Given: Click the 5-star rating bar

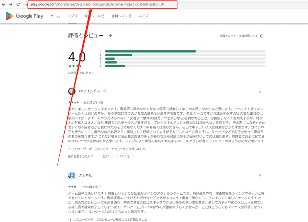Looking at the screenshot, I should (x=185, y=51).
